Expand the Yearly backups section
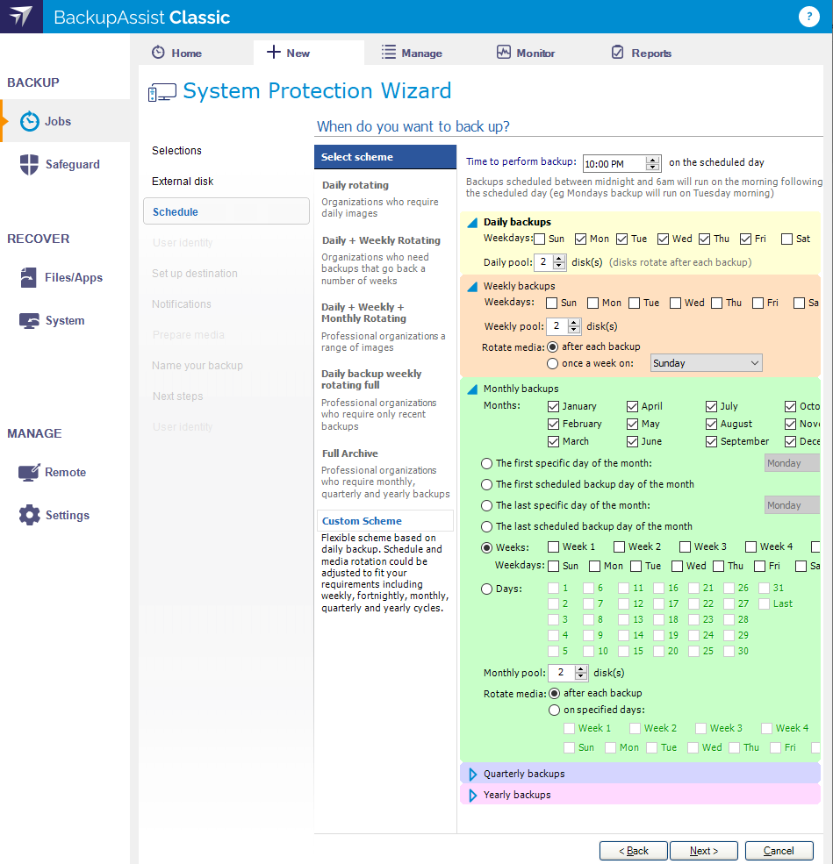Viewport: 833px width, 864px height. [472, 795]
